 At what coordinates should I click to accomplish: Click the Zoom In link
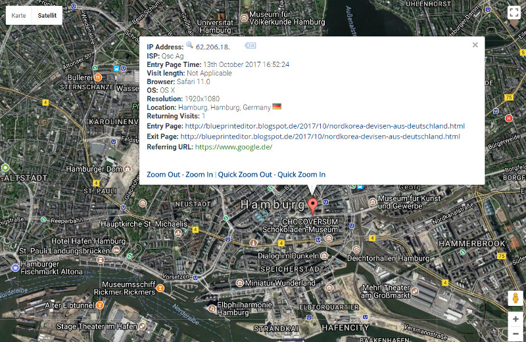[x=199, y=175]
